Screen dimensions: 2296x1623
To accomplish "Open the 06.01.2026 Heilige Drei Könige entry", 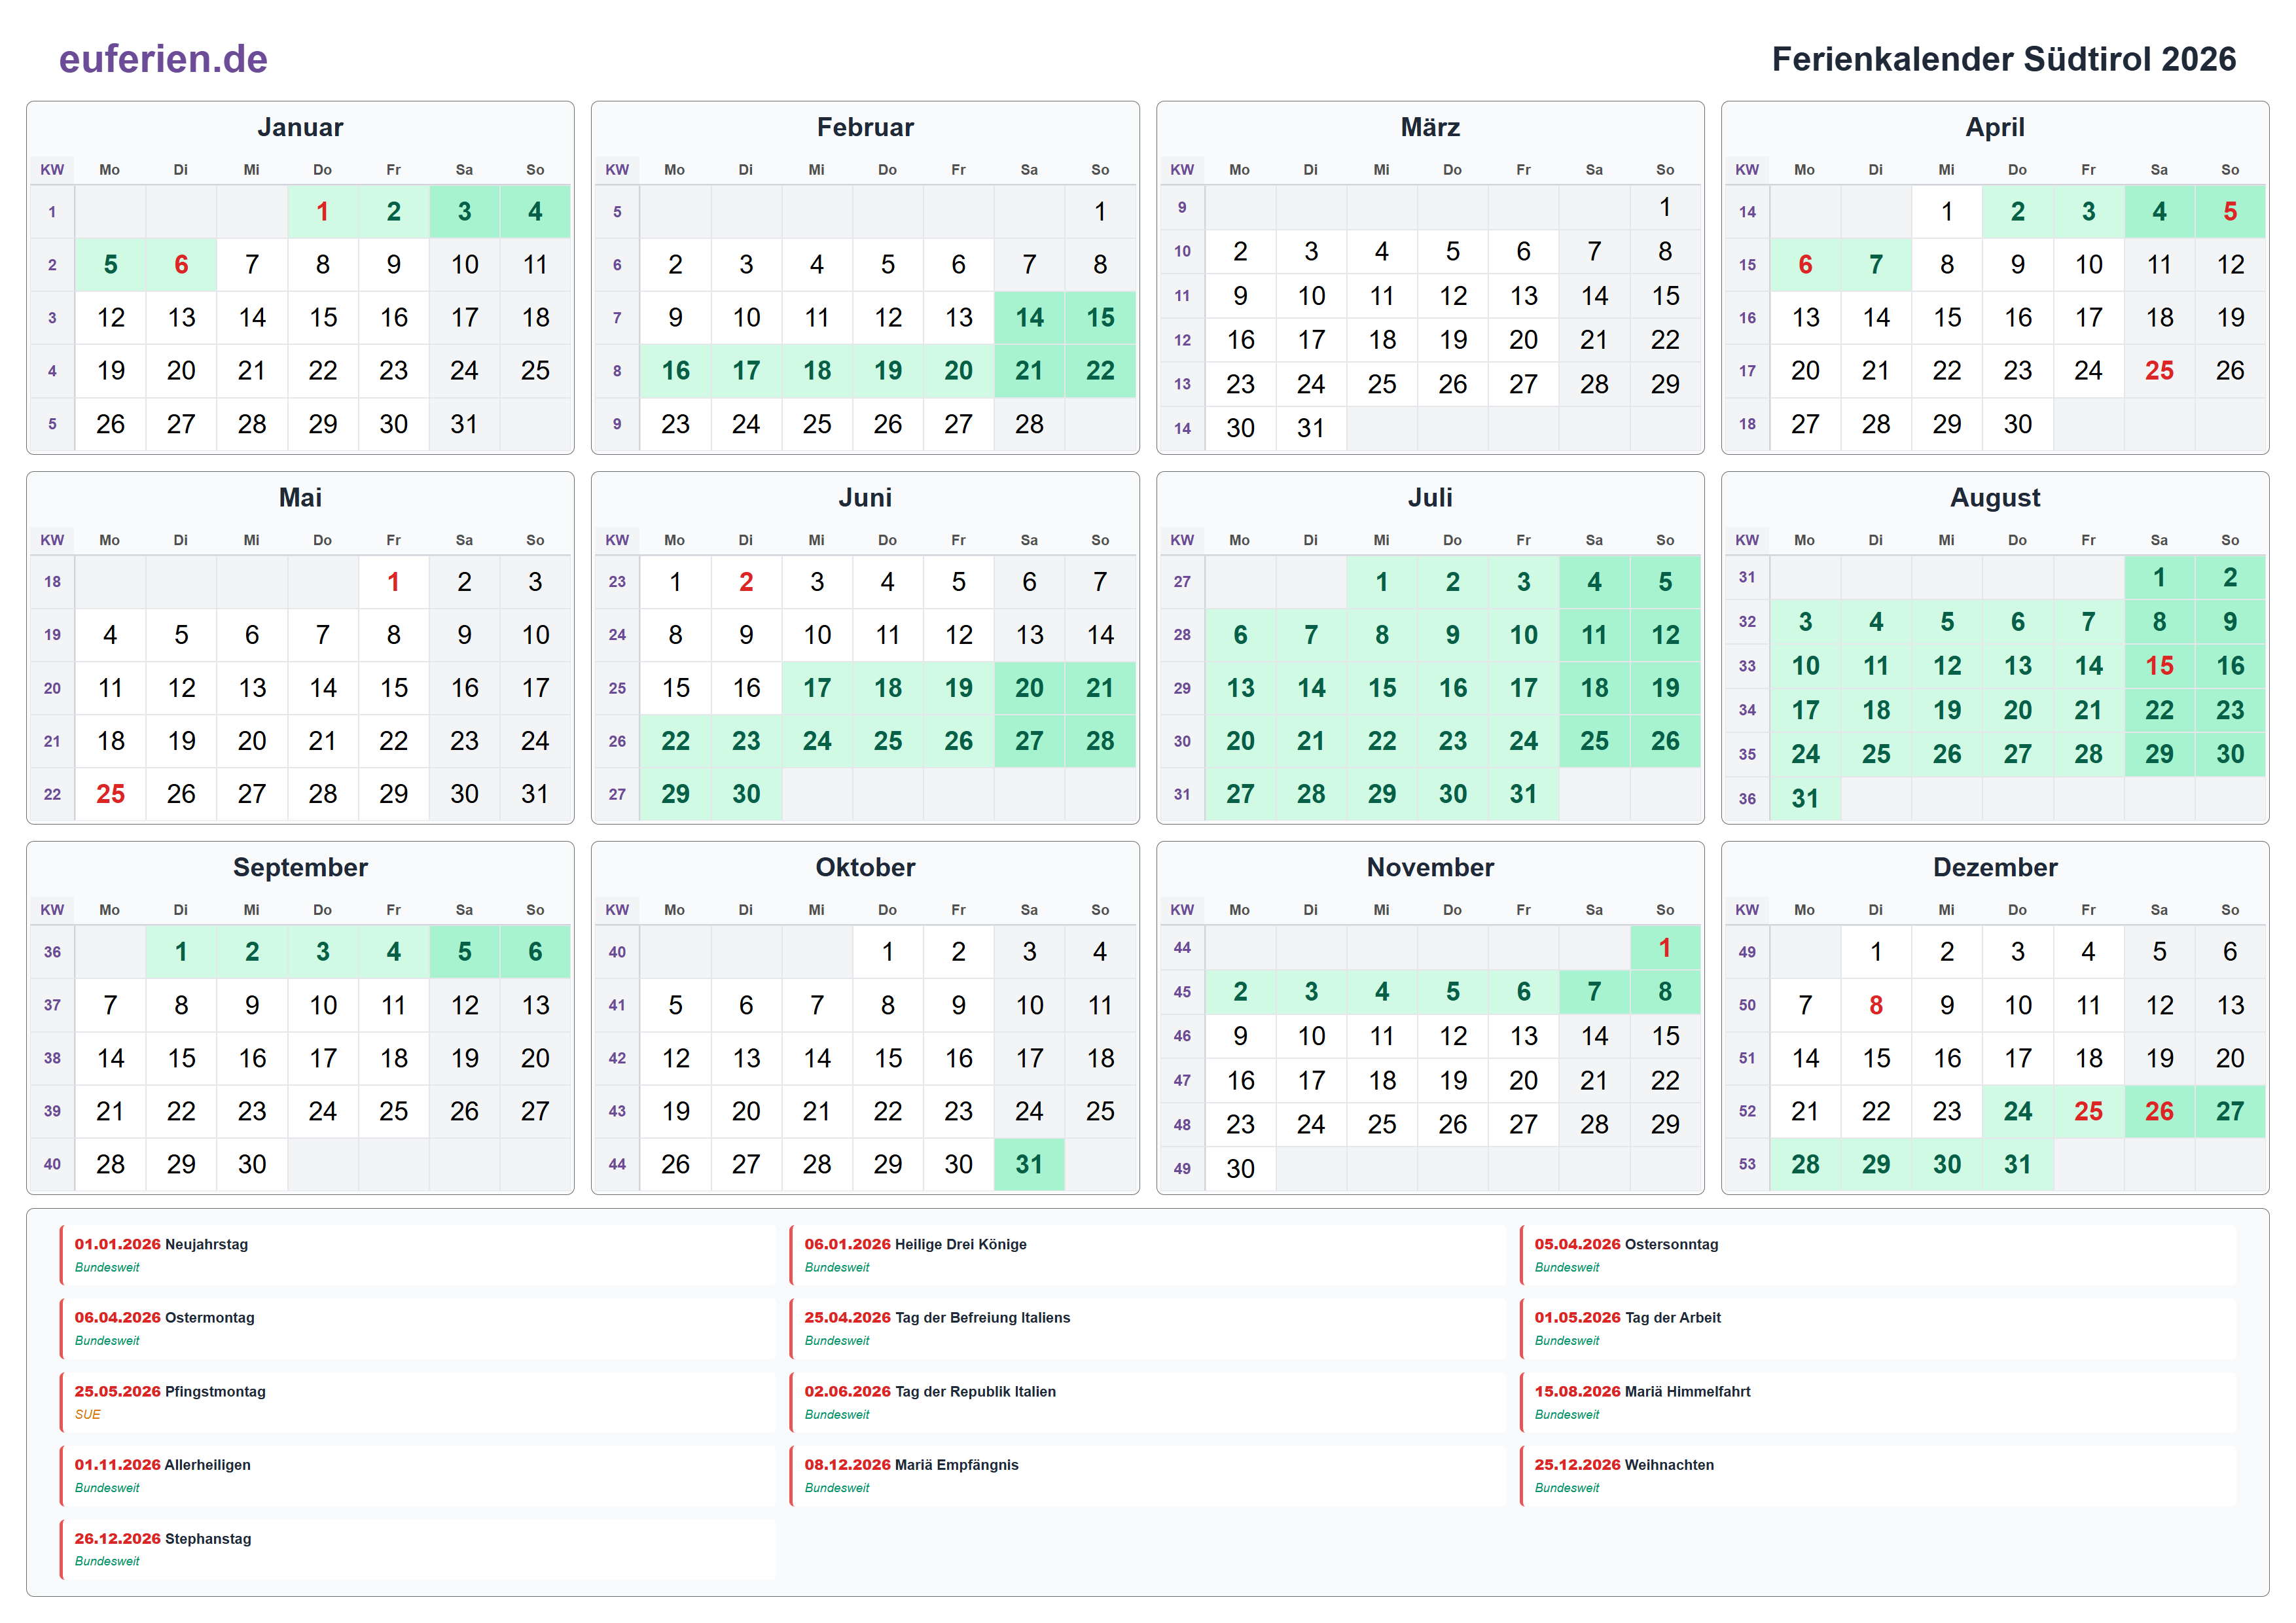I will pyautogui.click(x=1148, y=1255).
